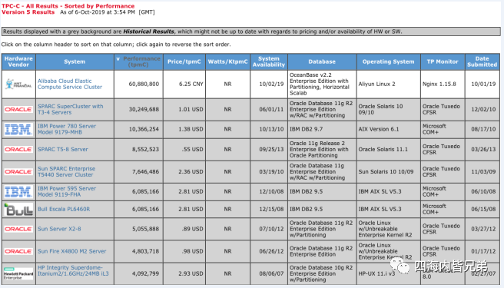
Task: Open the Bull Escala PL6460R link
Action: [64, 209]
